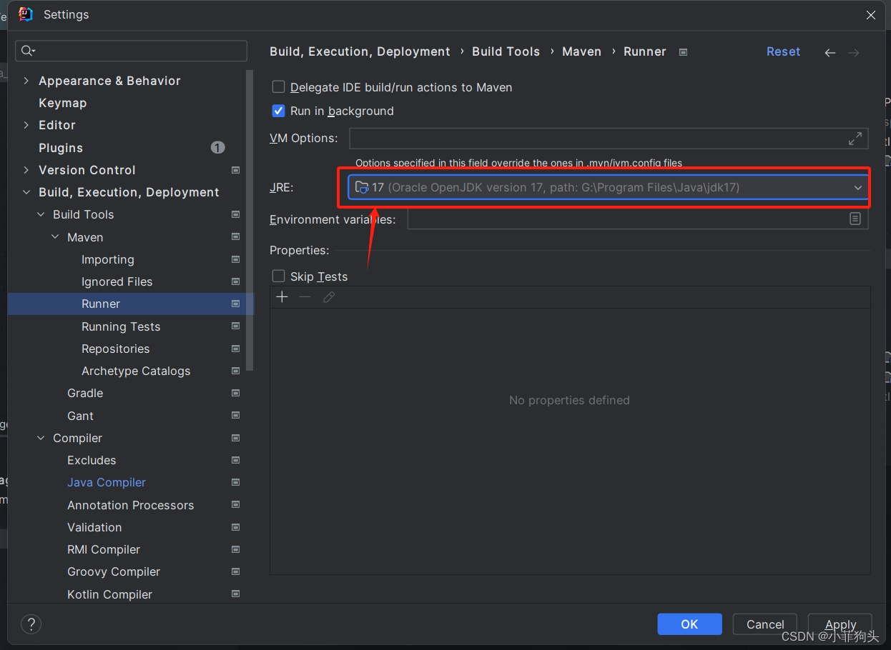Image resolution: width=891 pixels, height=650 pixels.
Task: Click the pencil edit property icon
Action: [329, 297]
